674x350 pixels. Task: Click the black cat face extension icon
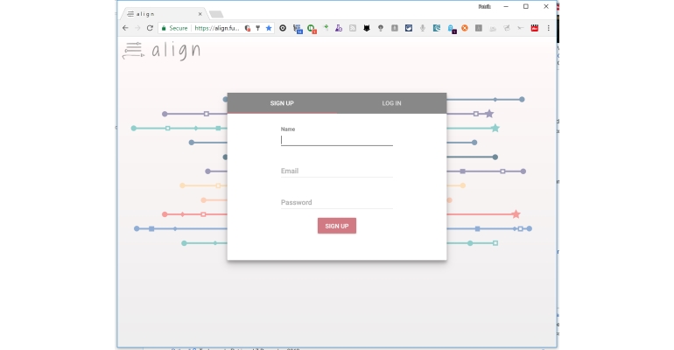point(367,28)
